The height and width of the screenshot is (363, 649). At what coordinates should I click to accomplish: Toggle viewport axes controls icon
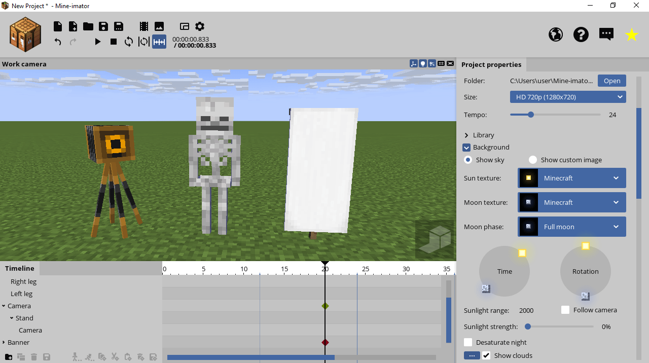pyautogui.click(x=414, y=63)
